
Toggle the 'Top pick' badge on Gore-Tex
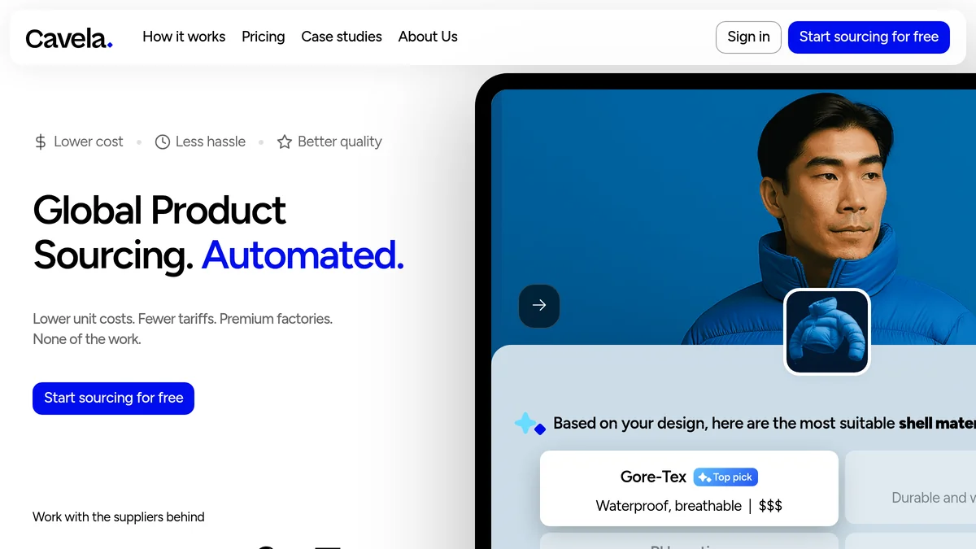pyautogui.click(x=725, y=477)
